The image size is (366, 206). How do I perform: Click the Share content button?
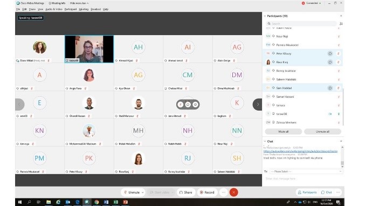click(x=186, y=192)
